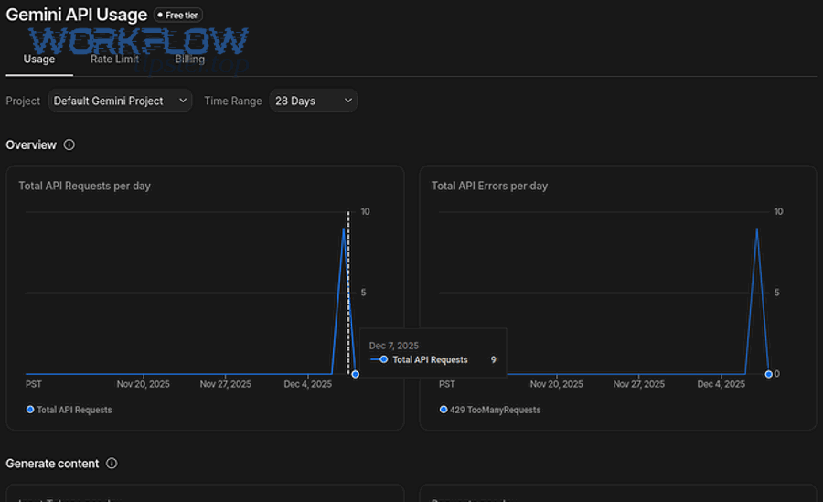Click Nov 27, 2025 label on requests chart
The height and width of the screenshot is (502, 823).
pos(225,384)
